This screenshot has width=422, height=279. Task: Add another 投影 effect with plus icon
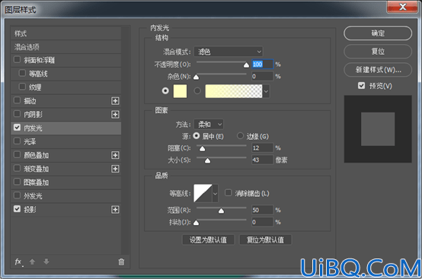[115, 210]
